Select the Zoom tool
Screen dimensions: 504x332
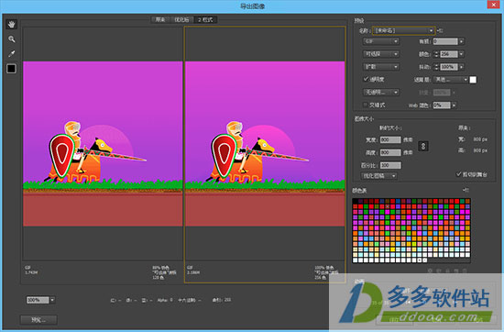pyautogui.click(x=12, y=39)
